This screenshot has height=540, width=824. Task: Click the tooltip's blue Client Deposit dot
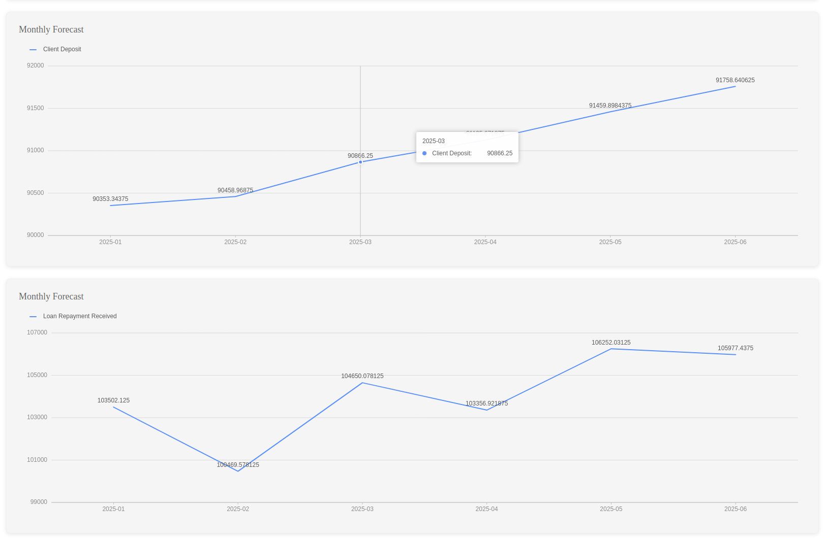[x=424, y=153]
